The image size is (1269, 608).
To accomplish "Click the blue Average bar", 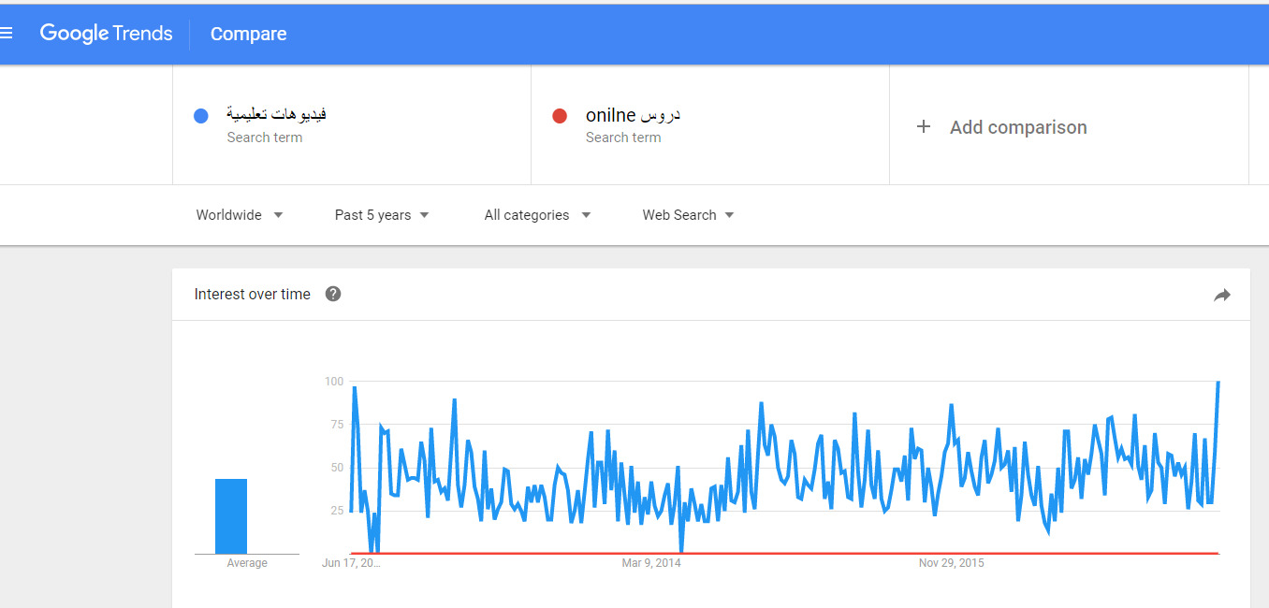I will (x=231, y=515).
